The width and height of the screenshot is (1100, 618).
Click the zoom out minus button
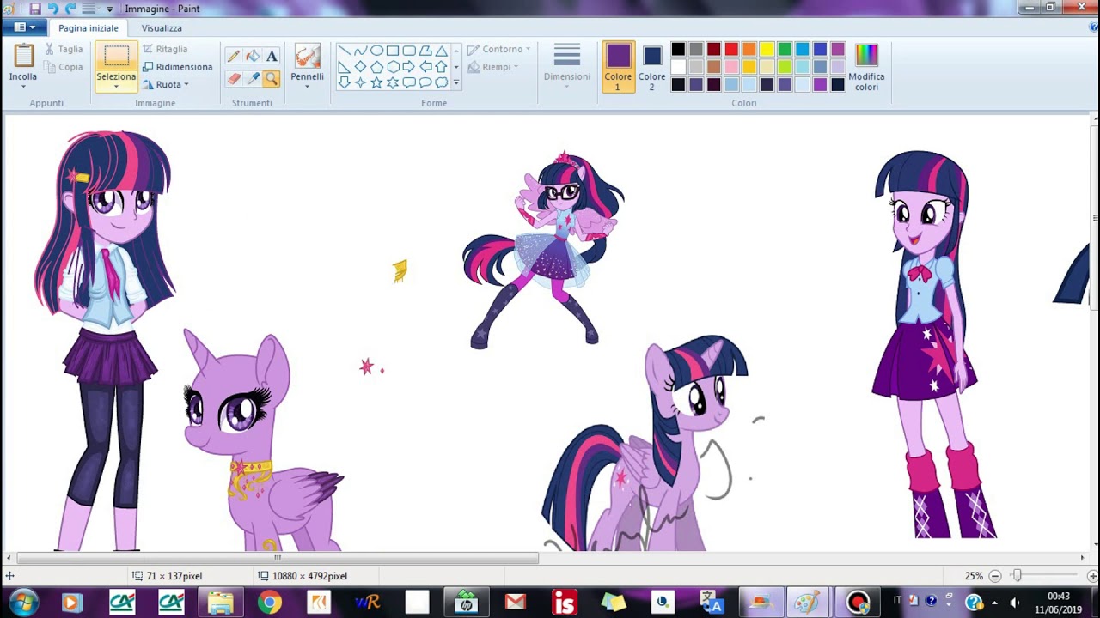[x=994, y=576]
